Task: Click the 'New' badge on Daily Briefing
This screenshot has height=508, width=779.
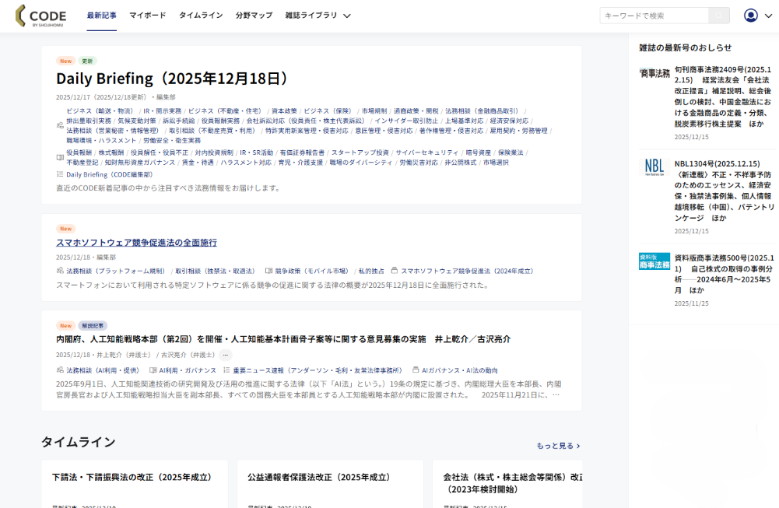Action: click(65, 61)
